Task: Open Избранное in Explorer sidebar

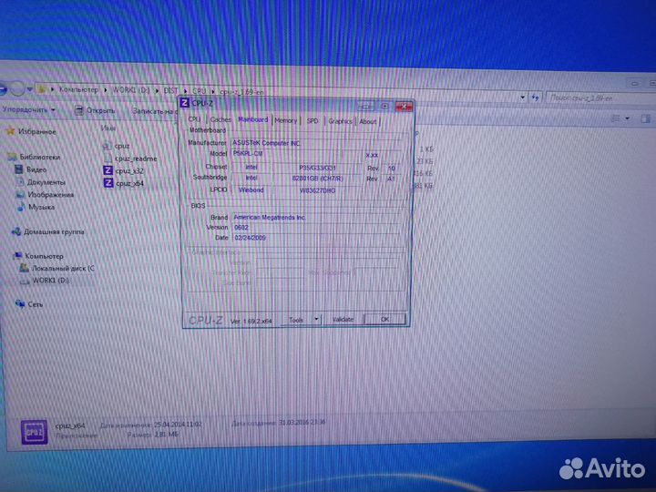Action: (x=36, y=132)
